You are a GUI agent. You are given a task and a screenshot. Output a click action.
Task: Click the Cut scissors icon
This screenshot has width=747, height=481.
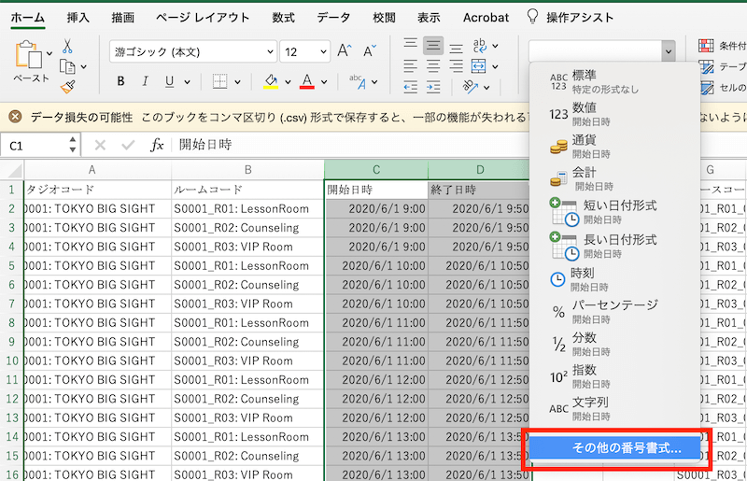(x=68, y=46)
